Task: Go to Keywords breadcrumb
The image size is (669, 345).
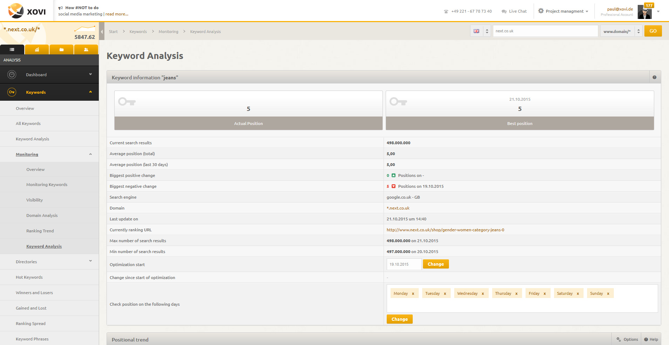Action: (x=138, y=32)
